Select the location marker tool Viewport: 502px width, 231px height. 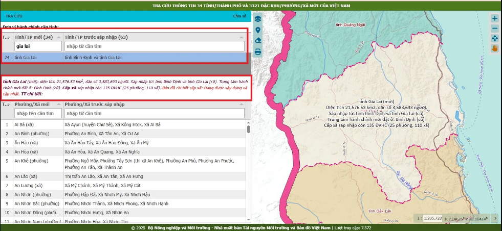pos(258,30)
